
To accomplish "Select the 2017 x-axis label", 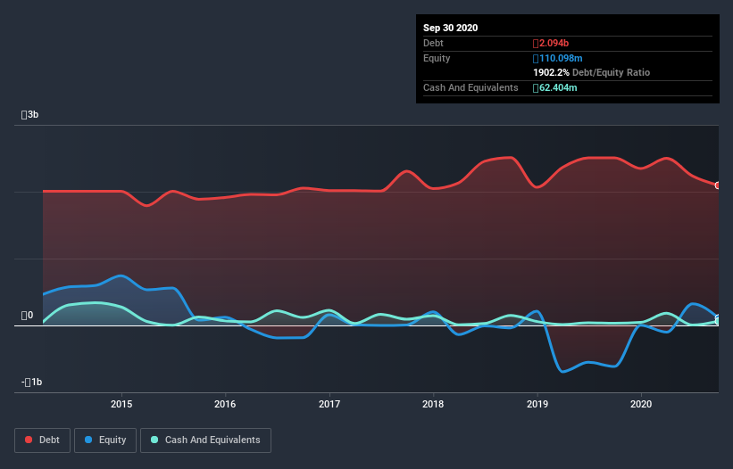I will point(329,404).
